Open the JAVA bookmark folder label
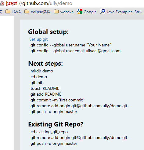The width and height of the screenshot is (144, 150). [16, 12]
